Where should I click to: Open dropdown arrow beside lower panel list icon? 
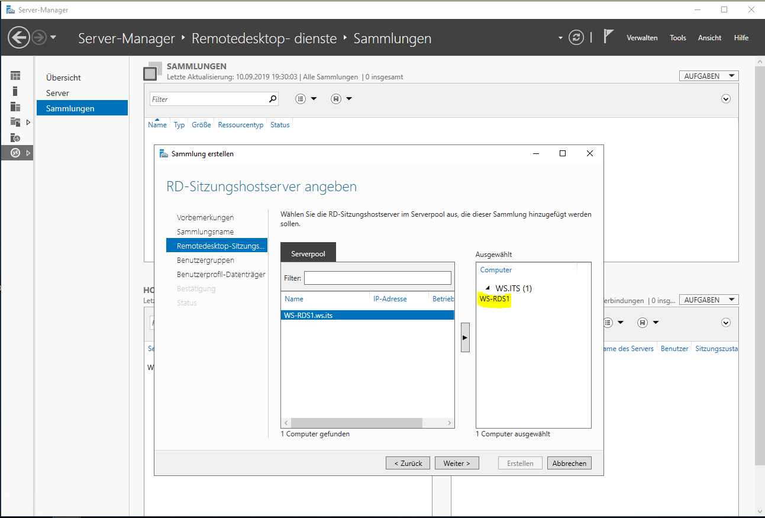(621, 323)
